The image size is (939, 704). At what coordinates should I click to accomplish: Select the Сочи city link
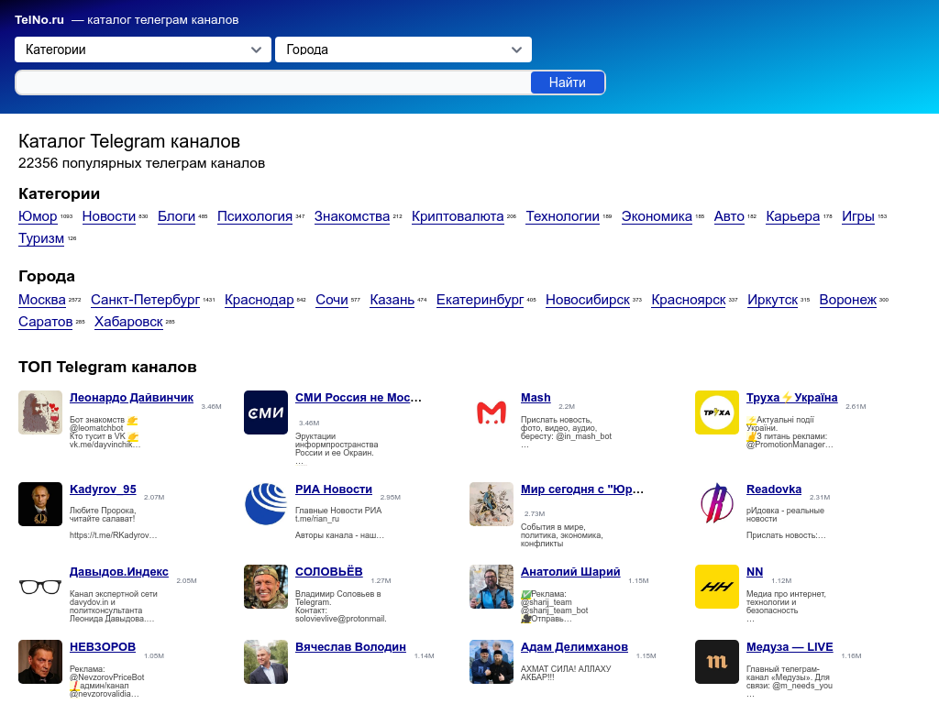[x=332, y=300]
